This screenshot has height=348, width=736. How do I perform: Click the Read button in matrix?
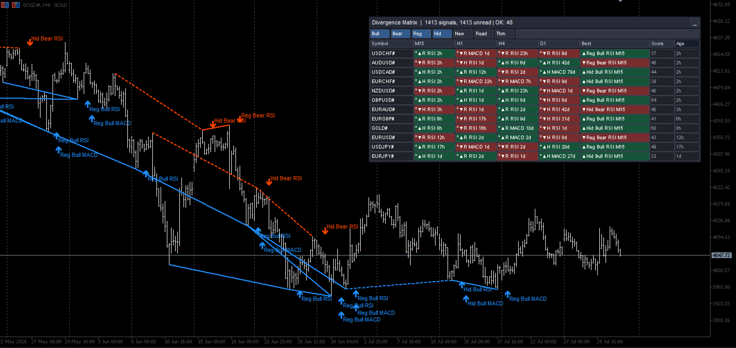[x=484, y=34]
